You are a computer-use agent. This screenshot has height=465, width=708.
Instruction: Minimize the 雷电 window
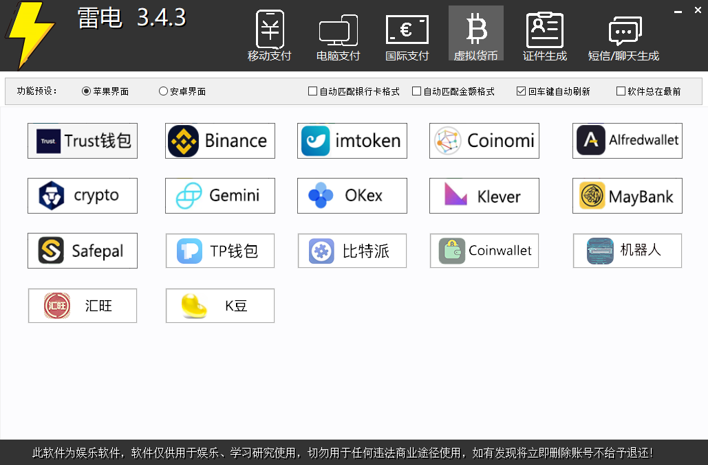point(678,11)
